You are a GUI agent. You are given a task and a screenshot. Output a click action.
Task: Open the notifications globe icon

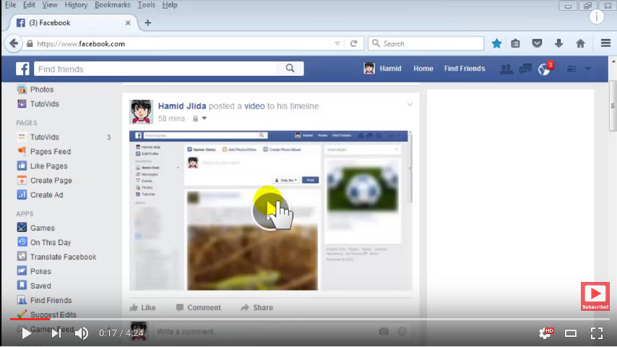(545, 69)
